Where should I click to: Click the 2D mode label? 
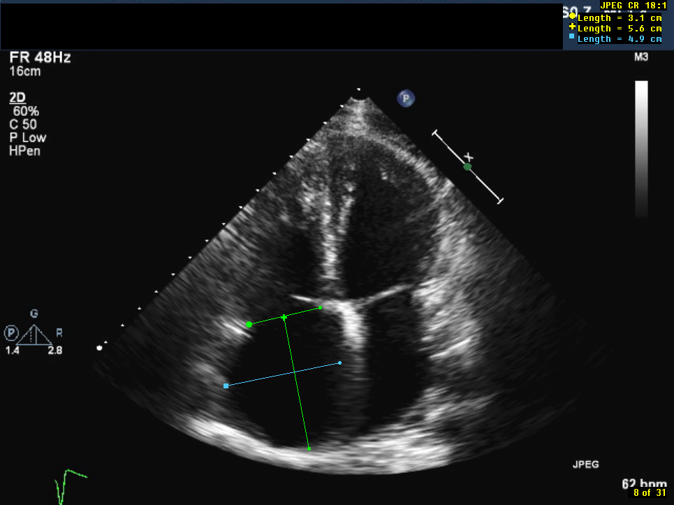click(17, 98)
